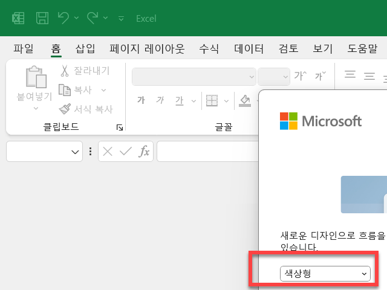This screenshot has width=387, height=290.
Task: Open the redo history dropdown arrow
Action: coord(105,18)
